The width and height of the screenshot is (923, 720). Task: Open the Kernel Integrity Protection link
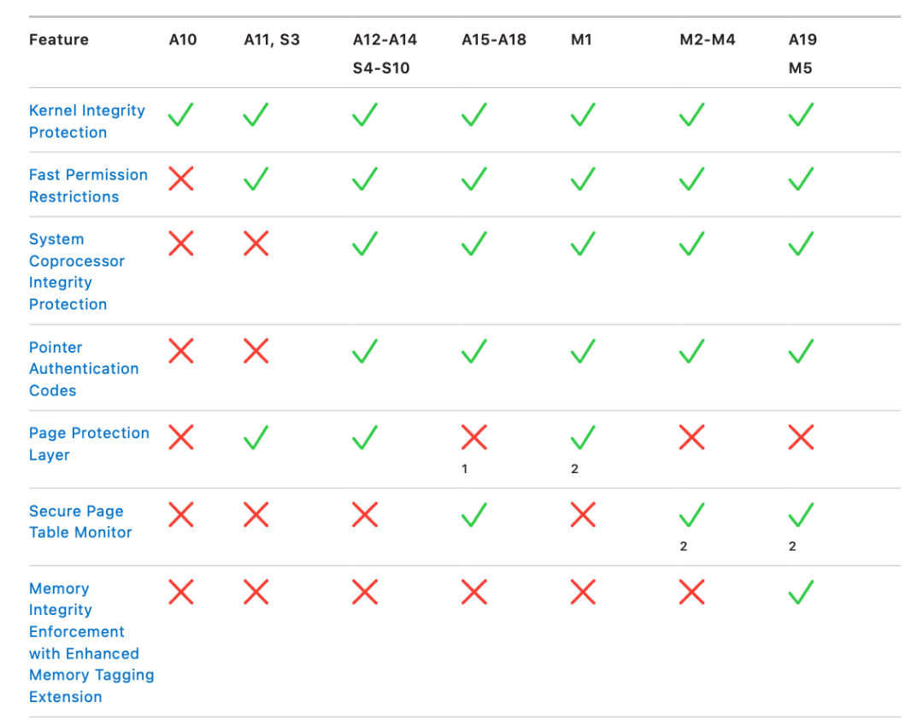click(x=86, y=121)
